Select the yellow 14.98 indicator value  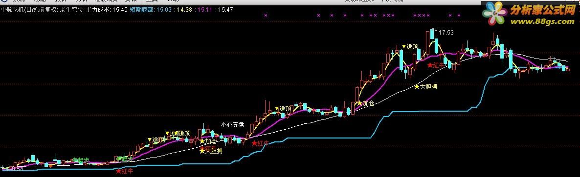coord(184,10)
